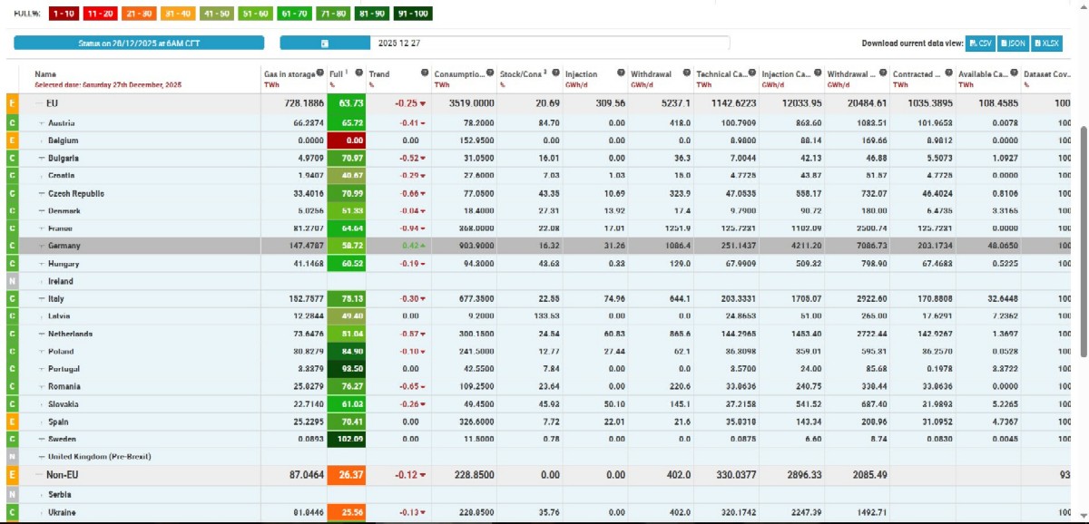Click the C status badge for Germany
Viewport: 1089px width, 524px height.
pyautogui.click(x=12, y=246)
